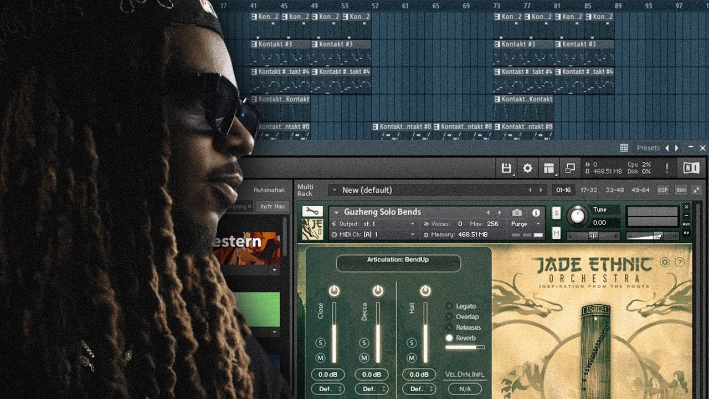Image resolution: width=709 pixels, height=399 pixels.
Task: Open the multi name dropdown arrow
Action: (334, 190)
